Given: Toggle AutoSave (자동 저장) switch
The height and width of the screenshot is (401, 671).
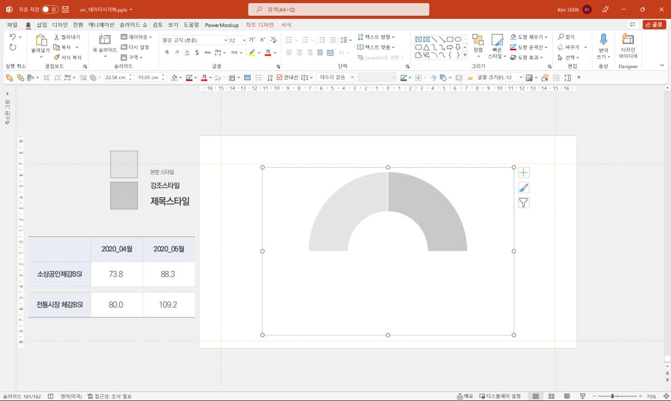Looking at the screenshot, I should click(x=50, y=9).
